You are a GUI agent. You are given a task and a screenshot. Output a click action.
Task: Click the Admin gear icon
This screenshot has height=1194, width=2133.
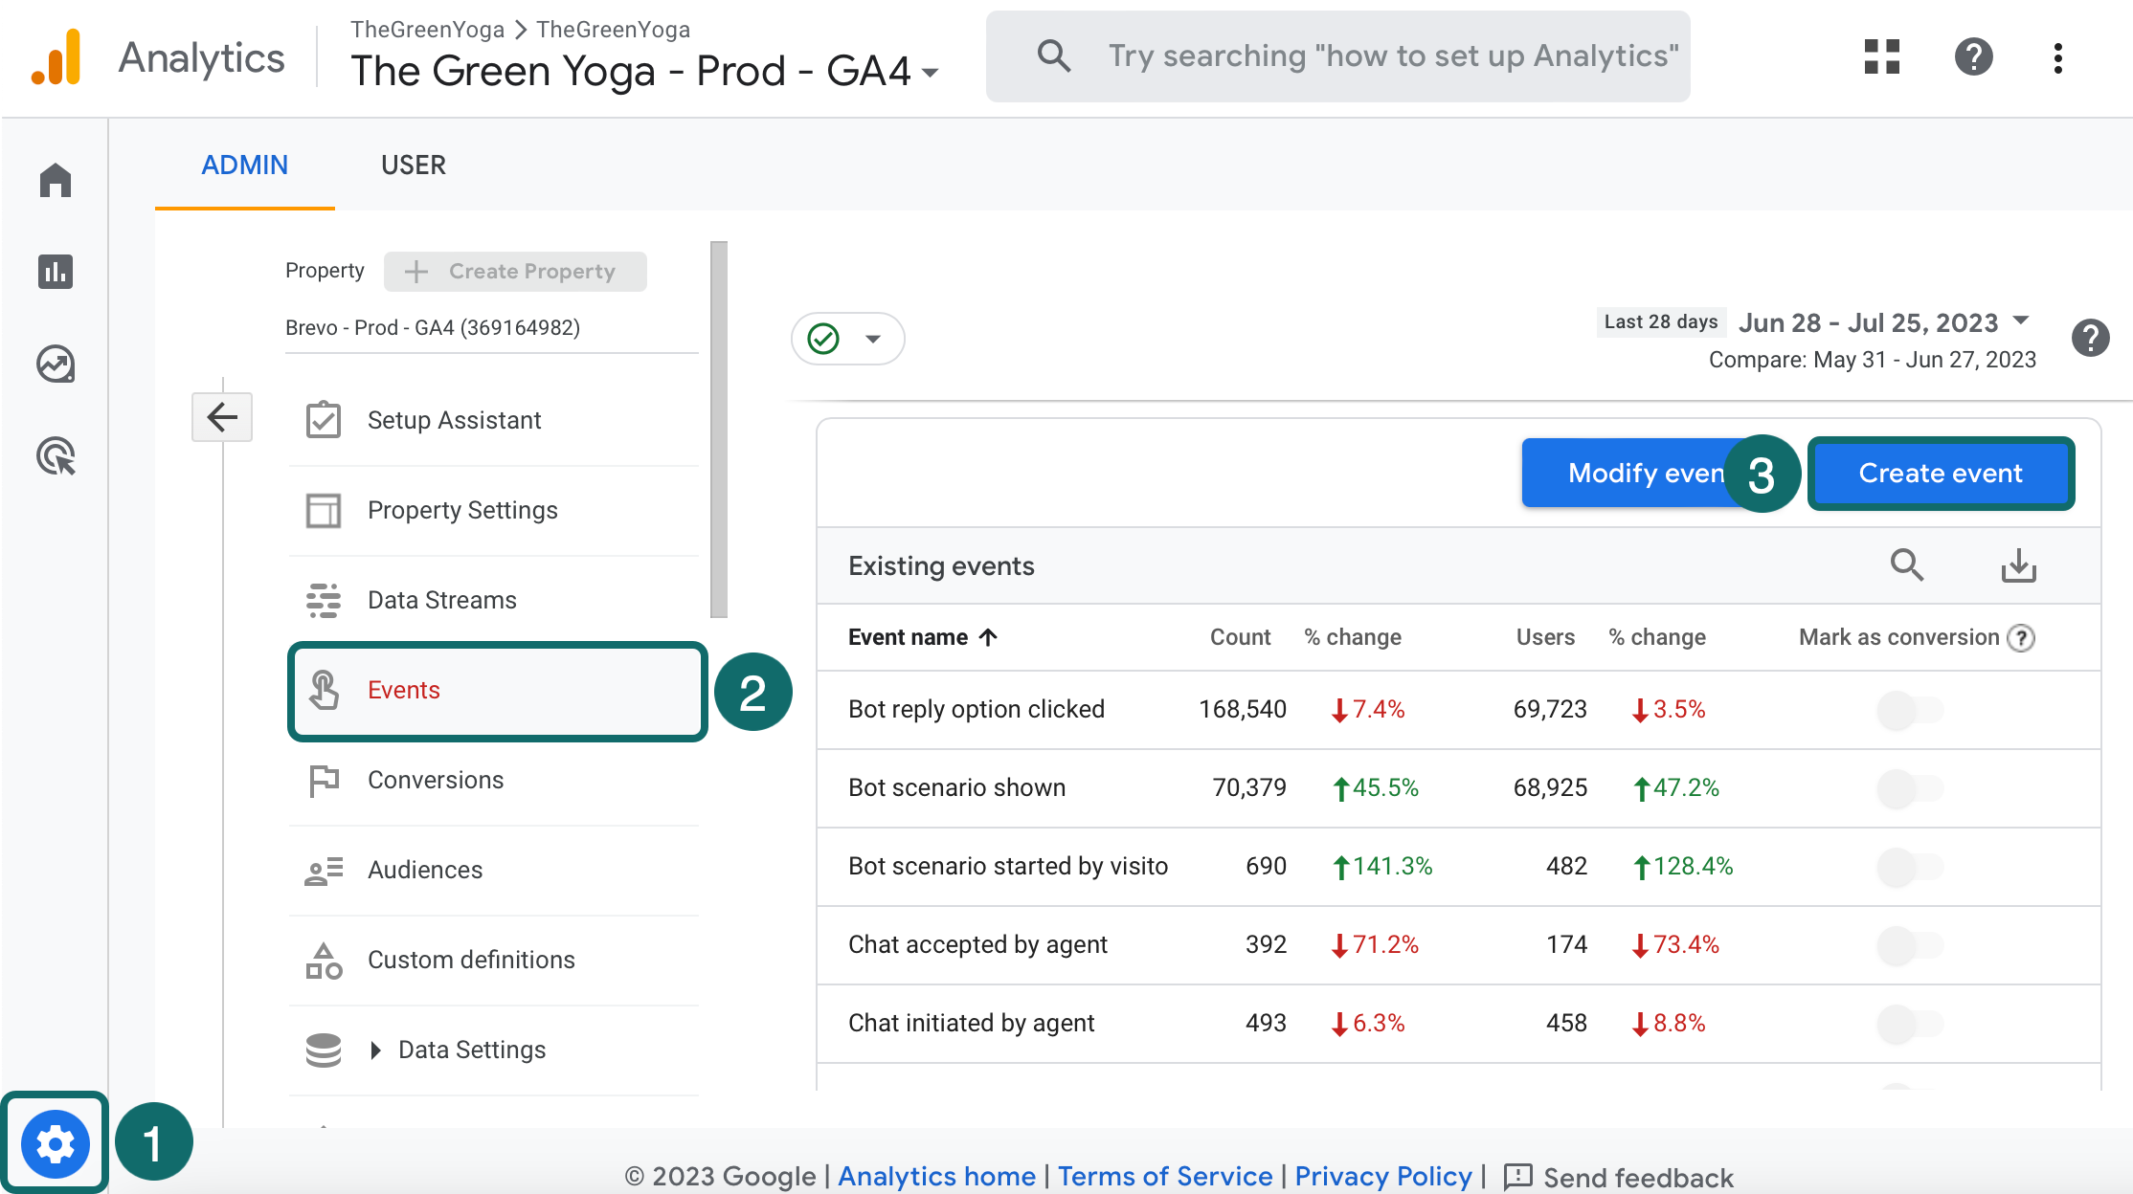point(56,1143)
